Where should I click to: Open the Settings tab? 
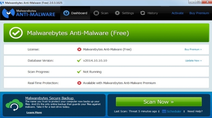(124, 13)
